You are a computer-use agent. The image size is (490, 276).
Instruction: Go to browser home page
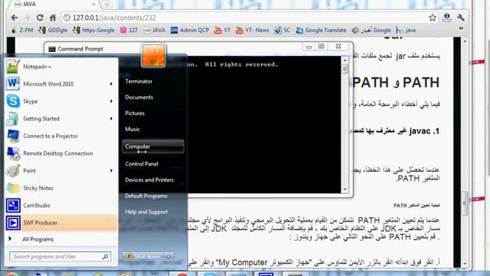click(53, 18)
